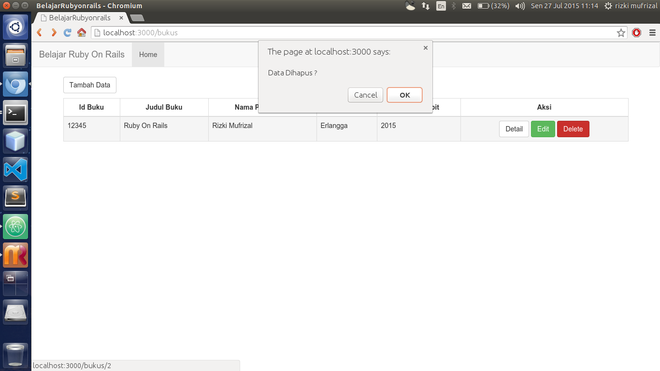
Task: Launch Visual Studio Code from dock
Action: pos(15,170)
